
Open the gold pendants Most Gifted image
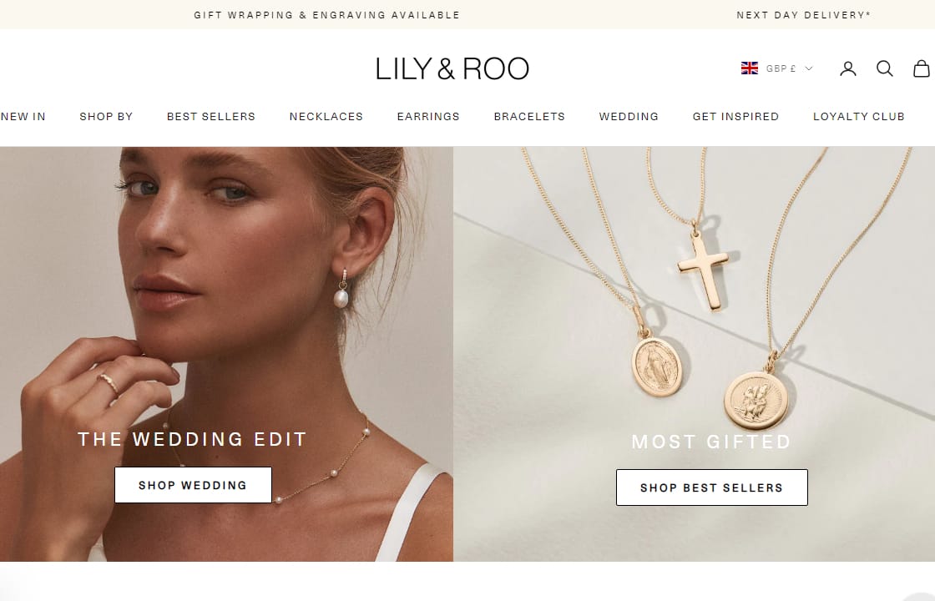[694, 354]
